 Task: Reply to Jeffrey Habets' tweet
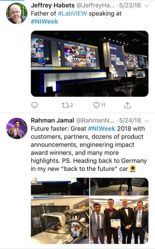34,105
